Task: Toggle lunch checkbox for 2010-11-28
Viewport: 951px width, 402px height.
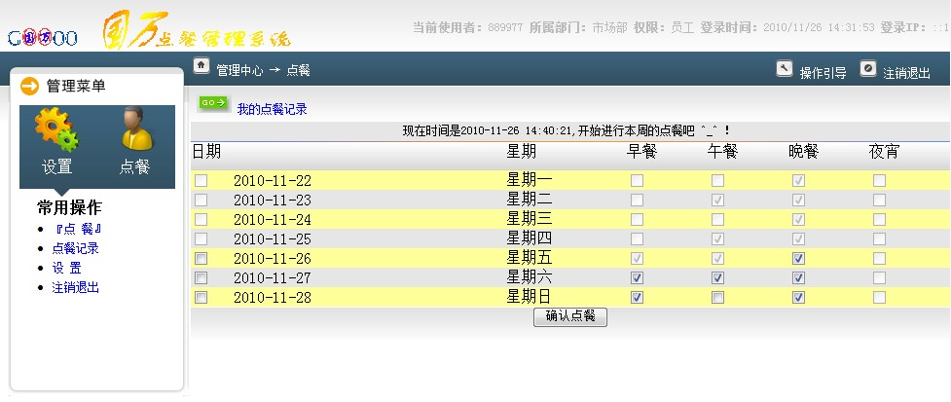Action: pyautogui.click(x=717, y=297)
